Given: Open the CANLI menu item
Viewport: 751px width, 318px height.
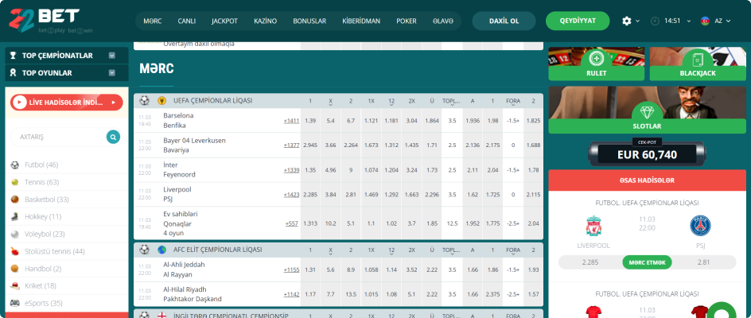Looking at the screenshot, I should 187,21.
